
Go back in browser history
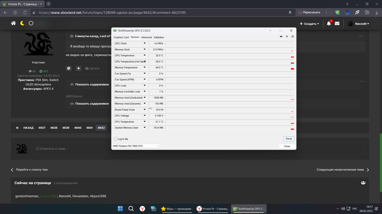pos(5,12)
